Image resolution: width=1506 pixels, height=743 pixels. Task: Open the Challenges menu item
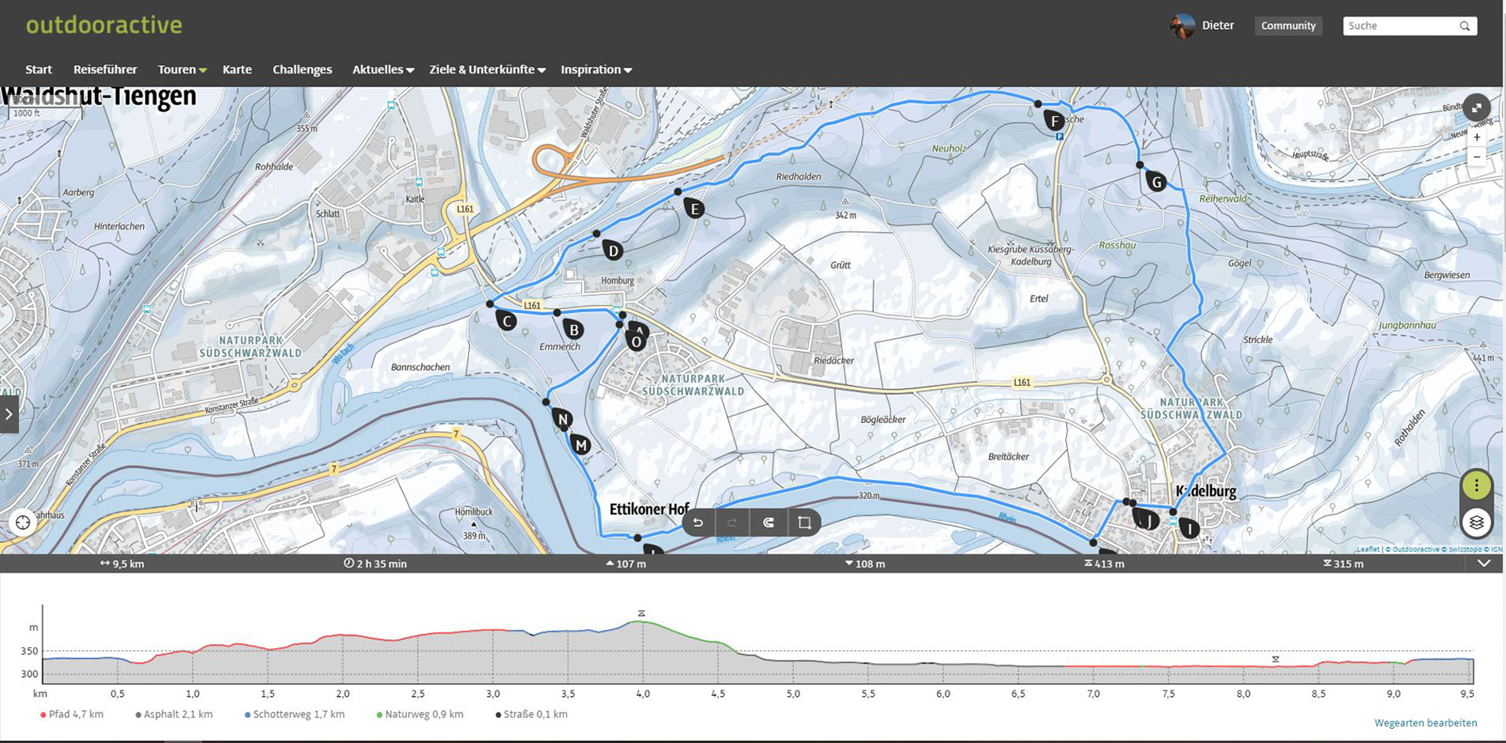pos(302,69)
